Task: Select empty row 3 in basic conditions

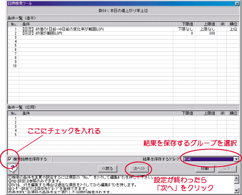Action: click(124, 37)
